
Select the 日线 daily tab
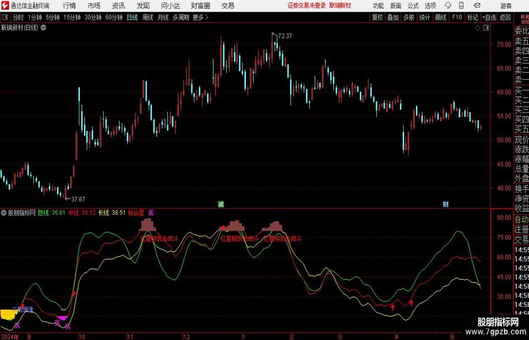(x=132, y=17)
